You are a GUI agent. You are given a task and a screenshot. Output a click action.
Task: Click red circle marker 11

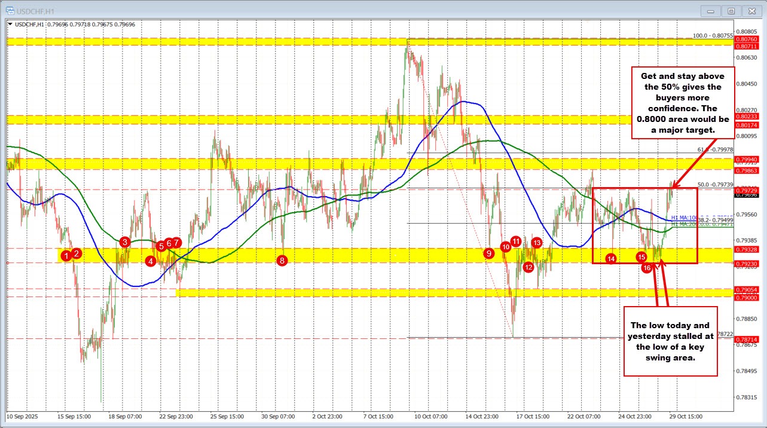point(516,241)
